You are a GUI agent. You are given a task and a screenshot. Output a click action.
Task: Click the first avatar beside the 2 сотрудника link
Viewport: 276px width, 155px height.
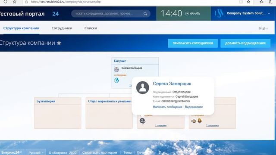(x=194, y=121)
